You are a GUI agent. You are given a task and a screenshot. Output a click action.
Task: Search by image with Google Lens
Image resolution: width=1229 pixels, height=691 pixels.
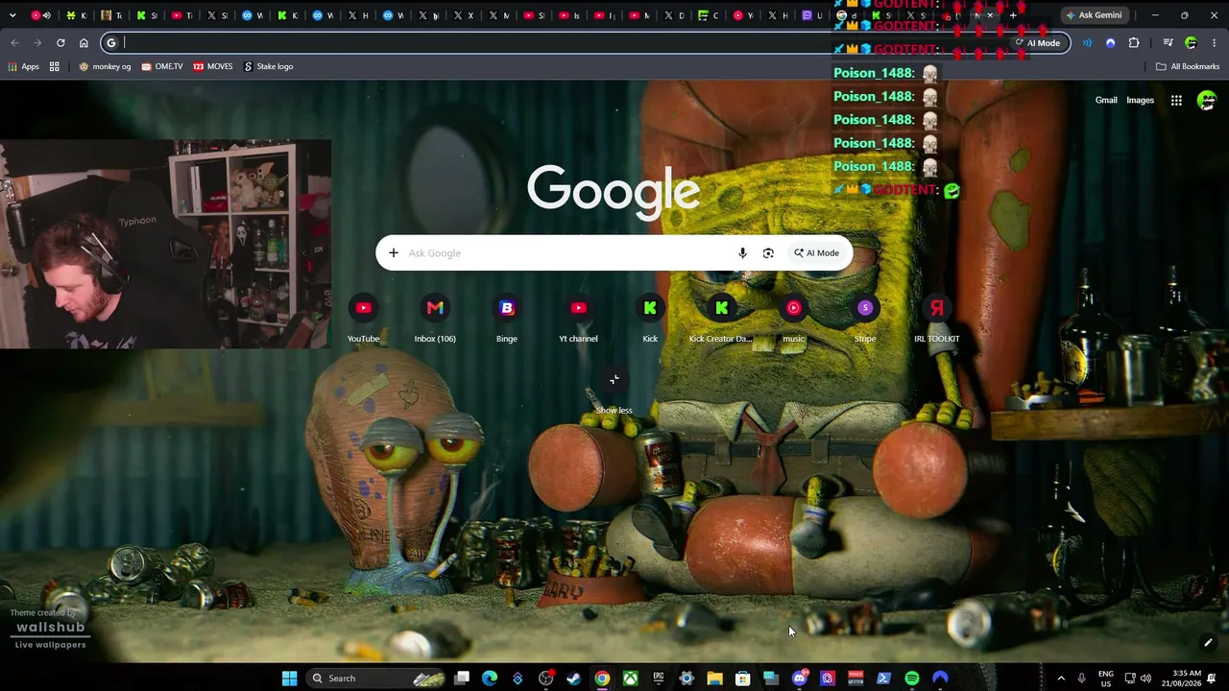click(x=768, y=252)
